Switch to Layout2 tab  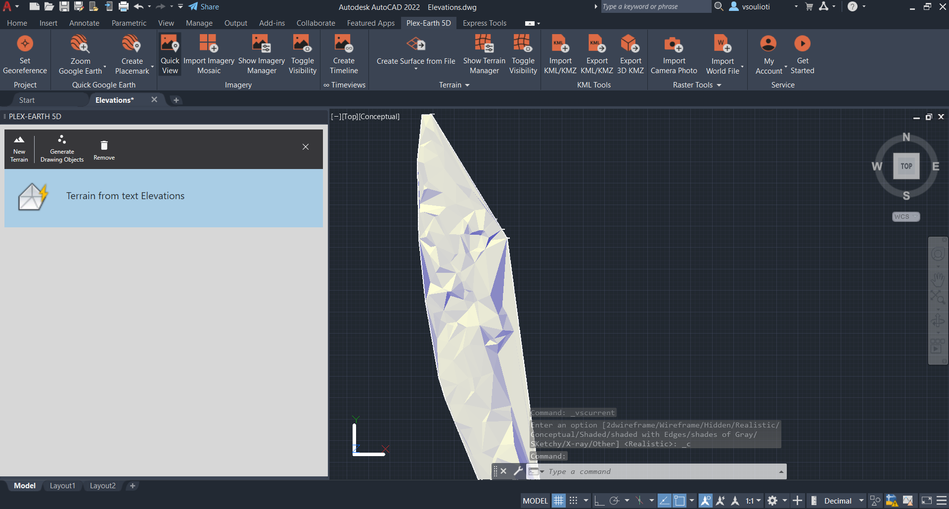pos(102,486)
